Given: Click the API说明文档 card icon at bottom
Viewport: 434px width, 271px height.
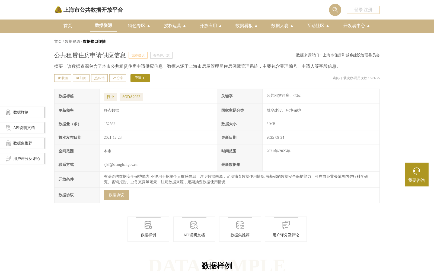Looking at the screenshot, I should click(194, 225).
